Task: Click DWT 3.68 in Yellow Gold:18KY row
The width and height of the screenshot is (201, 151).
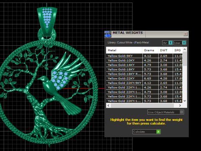Action: coord(165,70)
